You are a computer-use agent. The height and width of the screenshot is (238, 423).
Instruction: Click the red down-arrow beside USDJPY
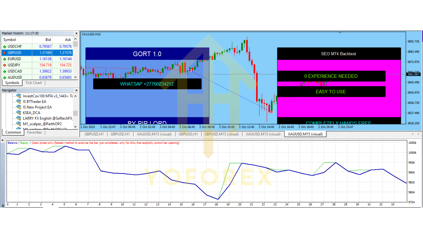pyautogui.click(x=4, y=65)
